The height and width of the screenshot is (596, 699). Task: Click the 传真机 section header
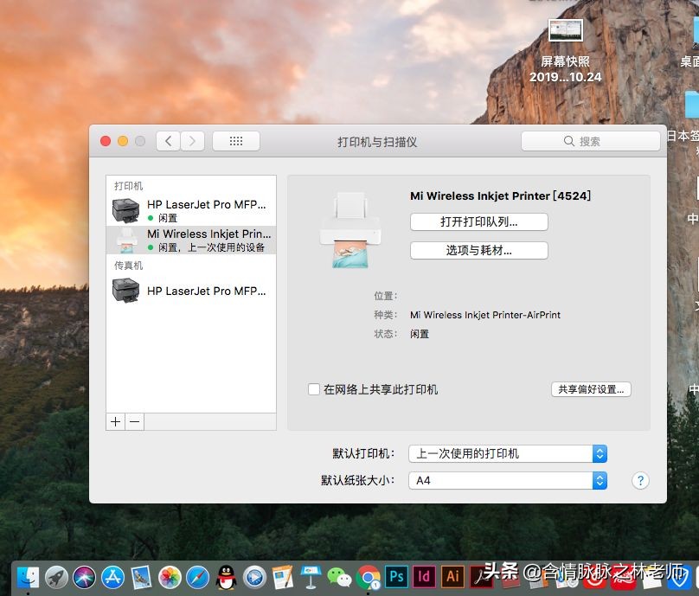point(128,266)
